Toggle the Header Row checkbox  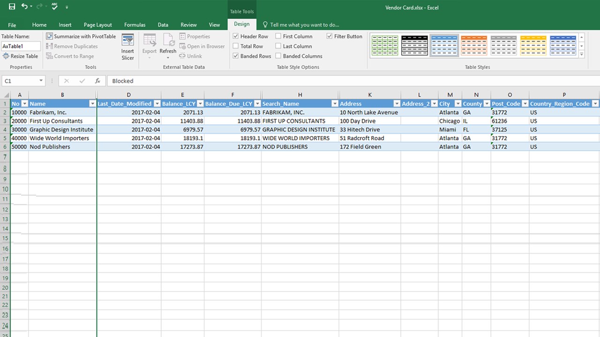(236, 36)
